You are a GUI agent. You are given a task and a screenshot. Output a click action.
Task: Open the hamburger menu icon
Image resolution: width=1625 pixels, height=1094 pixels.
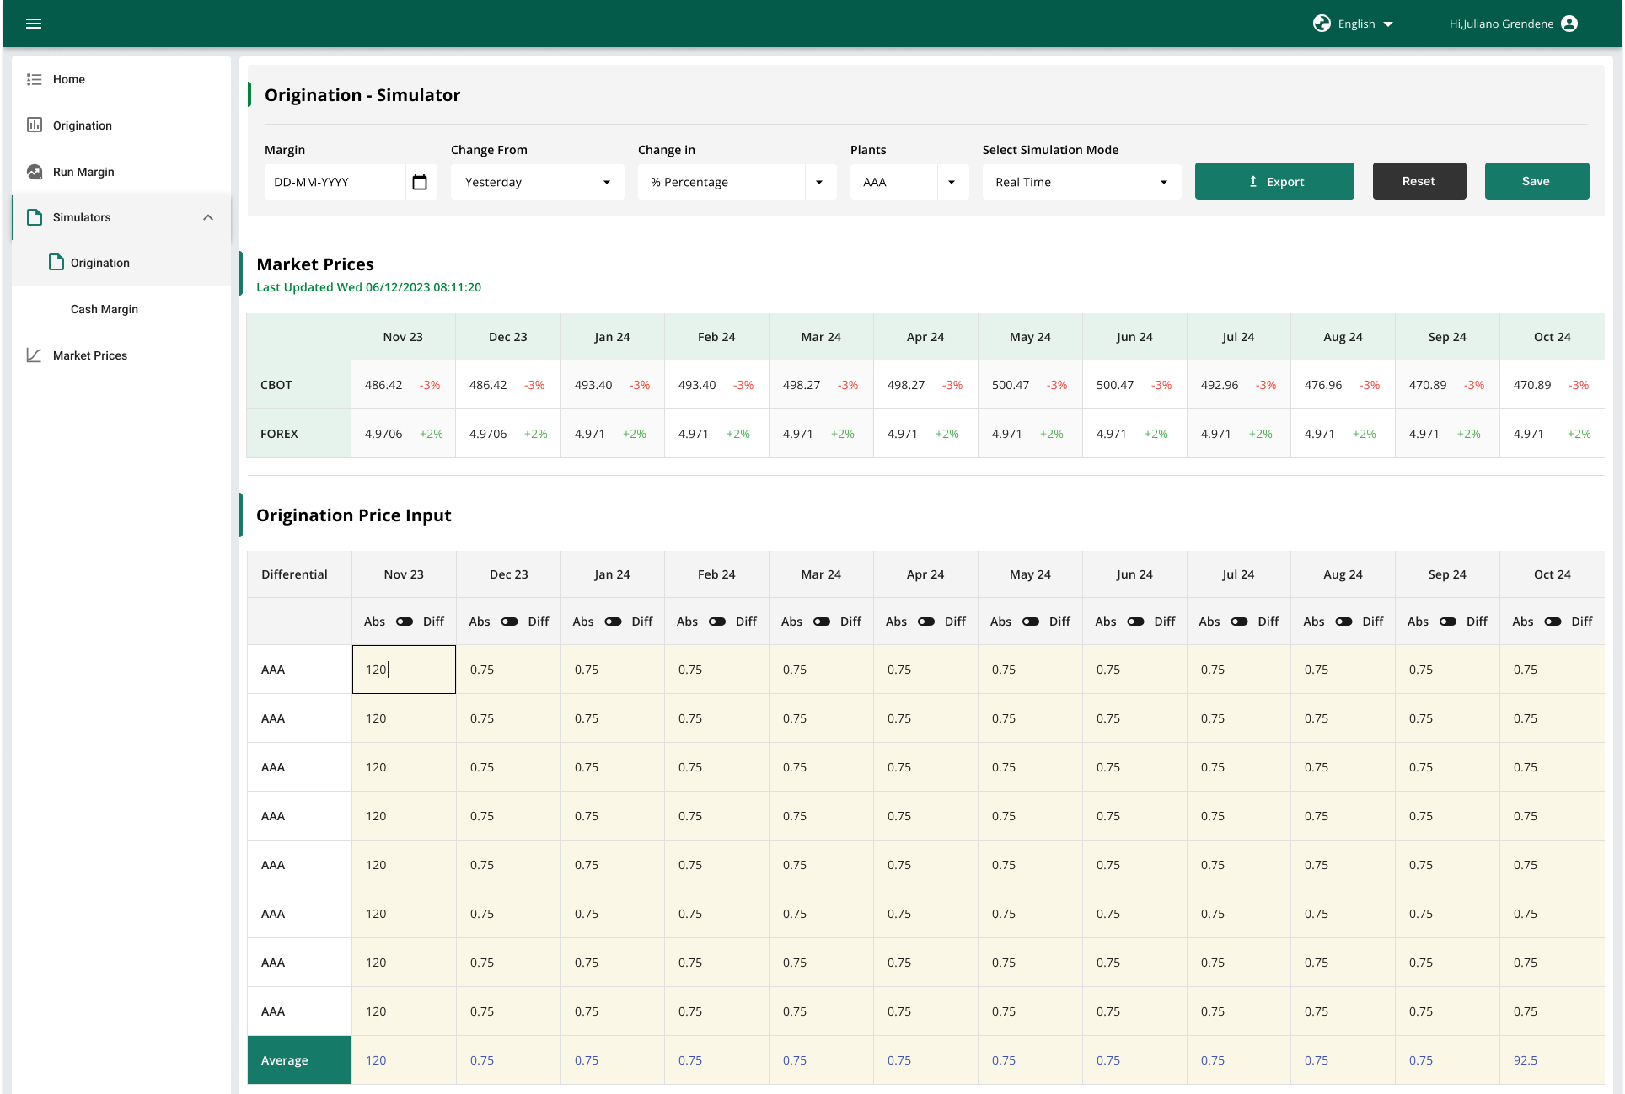34,24
